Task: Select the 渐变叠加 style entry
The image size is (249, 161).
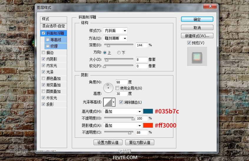Action: [x=53, y=85]
